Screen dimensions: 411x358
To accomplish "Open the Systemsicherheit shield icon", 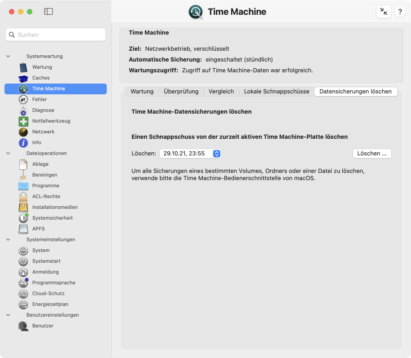I will (23, 218).
